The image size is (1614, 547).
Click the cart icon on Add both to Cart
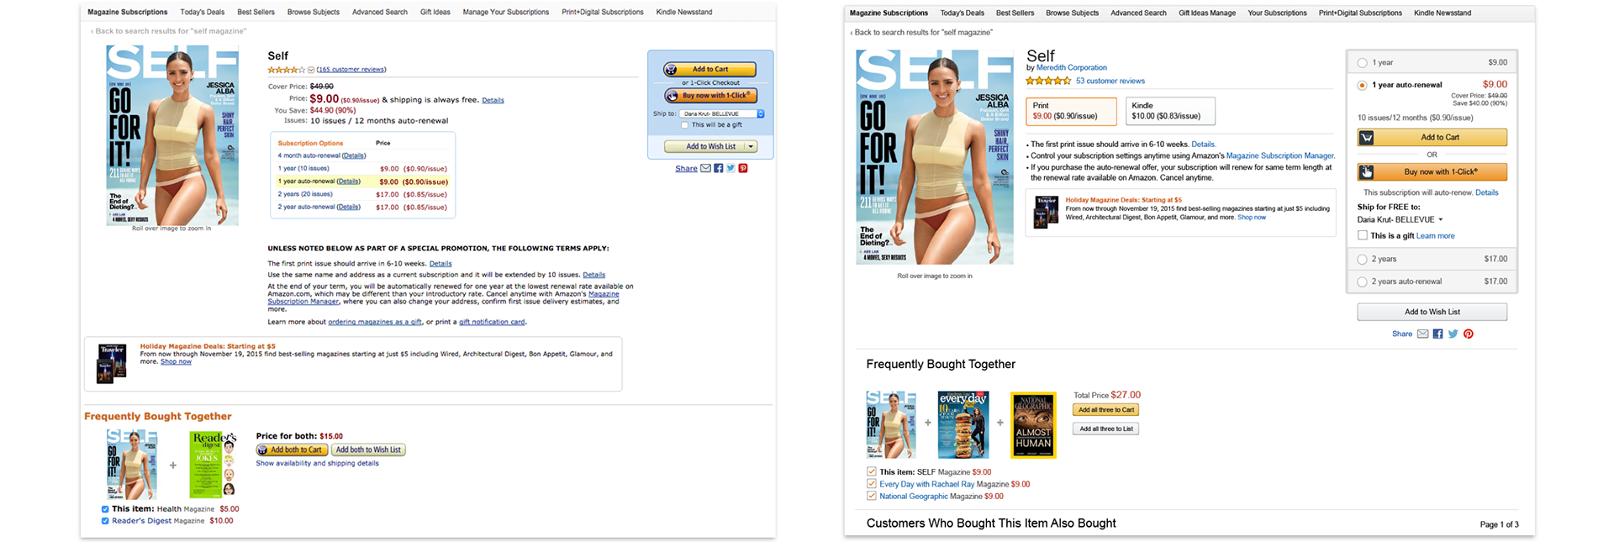(263, 450)
